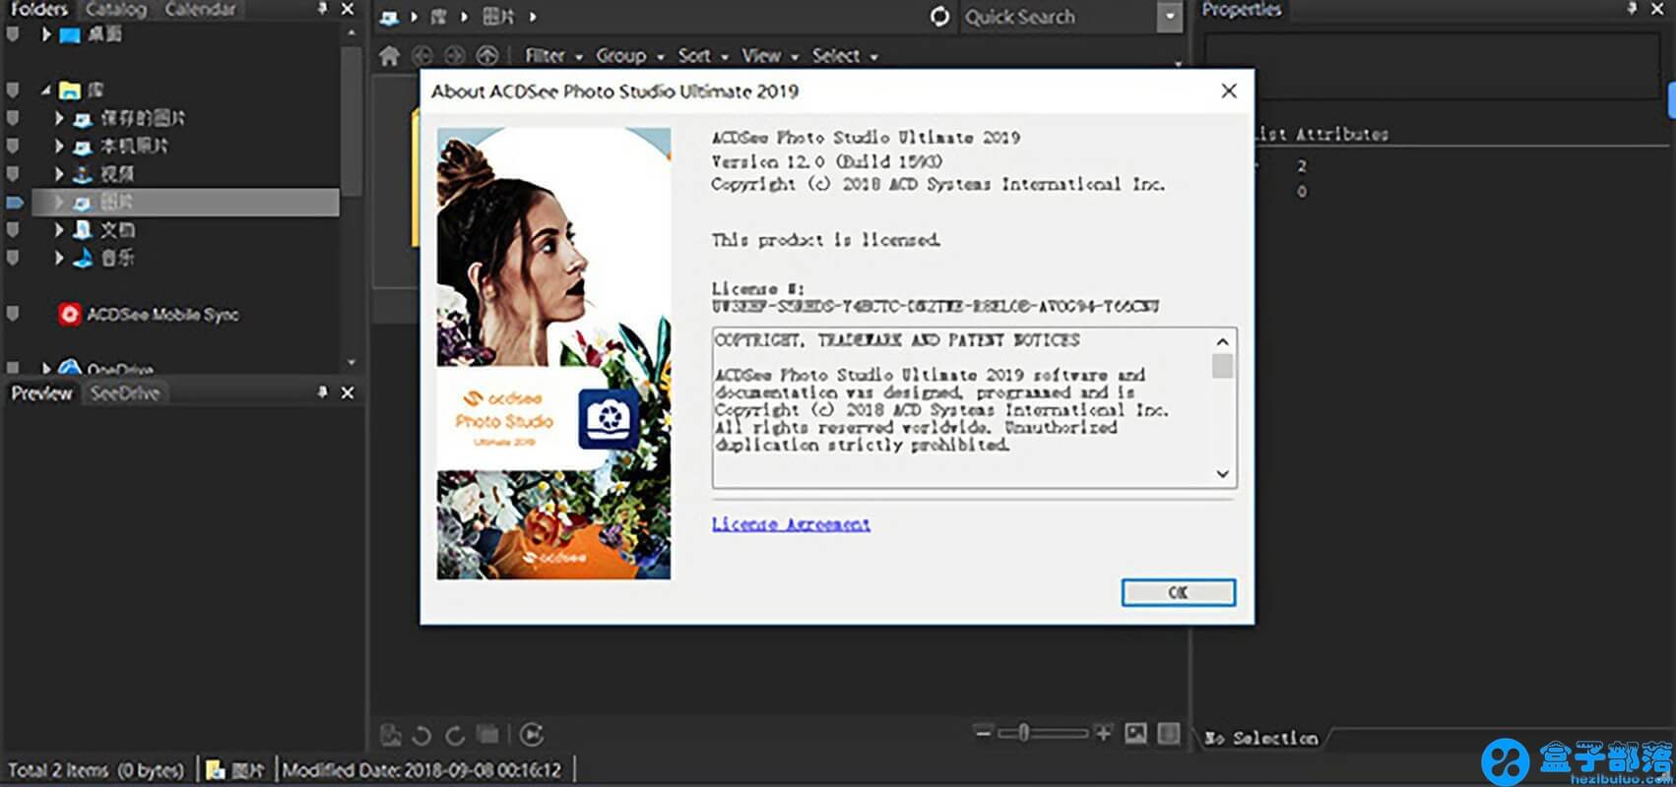Click the image view icon beside zoom slider
Image resolution: width=1676 pixels, height=787 pixels.
[x=1135, y=734]
